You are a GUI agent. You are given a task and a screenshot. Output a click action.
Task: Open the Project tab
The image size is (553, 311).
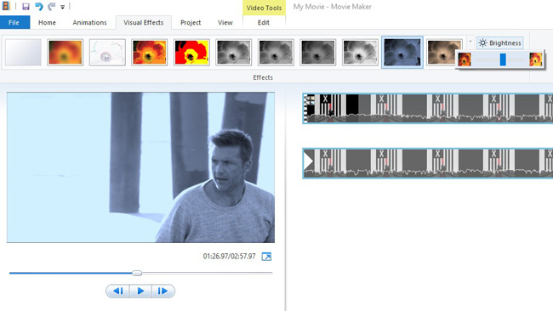click(x=191, y=22)
